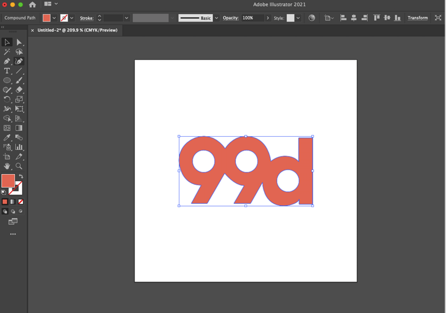Screen dimensions: 446x313
Task: Select the Magic Wand tool
Action: pos(7,52)
